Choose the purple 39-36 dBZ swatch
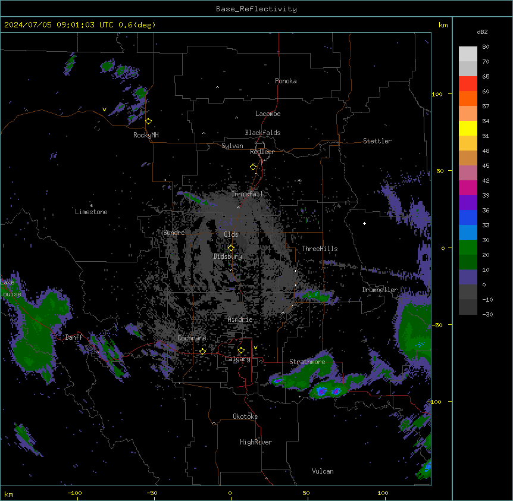The image size is (513, 501). click(468, 203)
